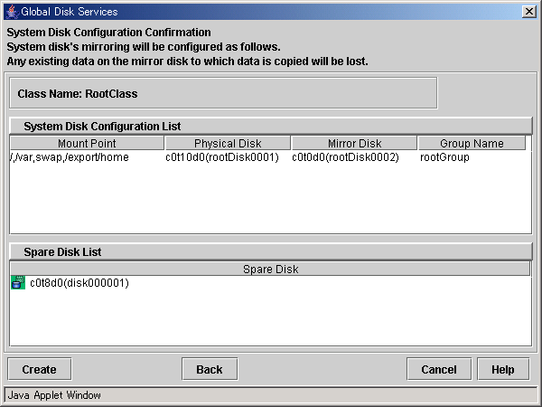Viewport: 542px width, 407px height.
Task: Click the Mirror Disk column header
Action: tap(354, 143)
